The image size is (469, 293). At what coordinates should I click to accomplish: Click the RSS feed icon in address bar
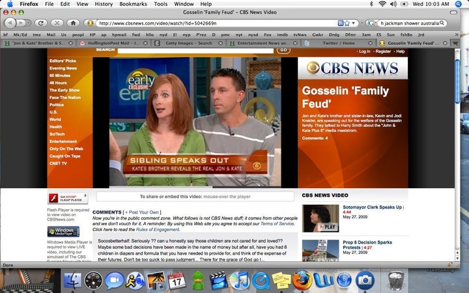coord(341,23)
